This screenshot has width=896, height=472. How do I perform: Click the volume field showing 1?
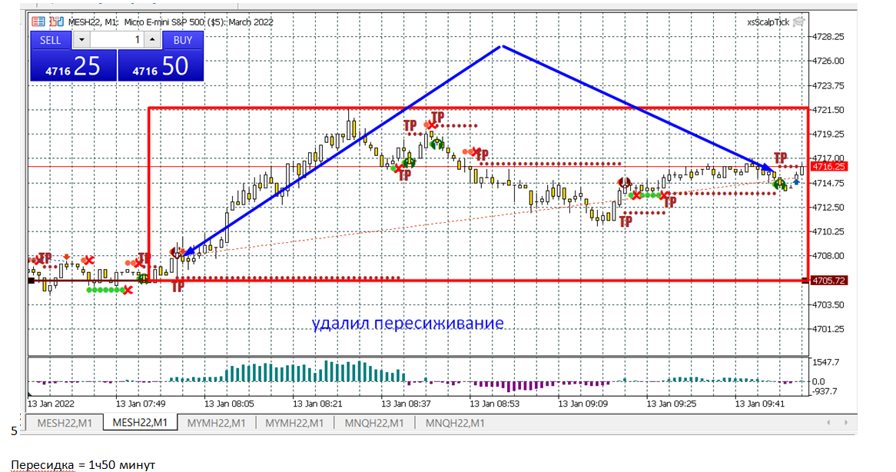pyautogui.click(x=117, y=40)
